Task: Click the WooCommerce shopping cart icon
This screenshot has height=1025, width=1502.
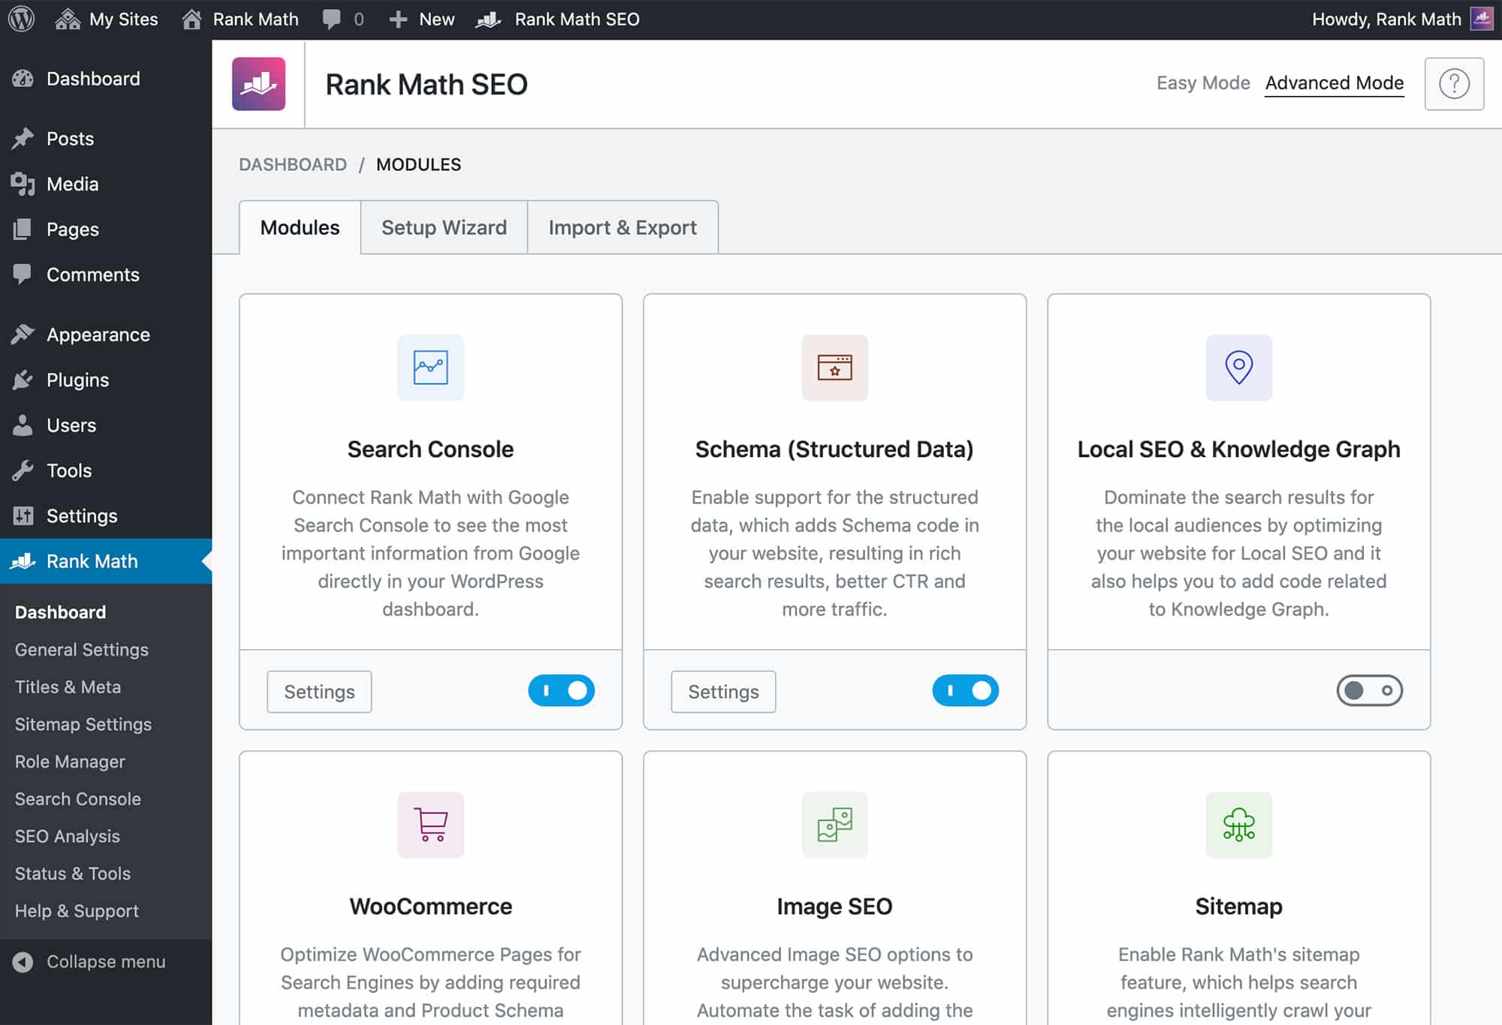Action: [430, 823]
